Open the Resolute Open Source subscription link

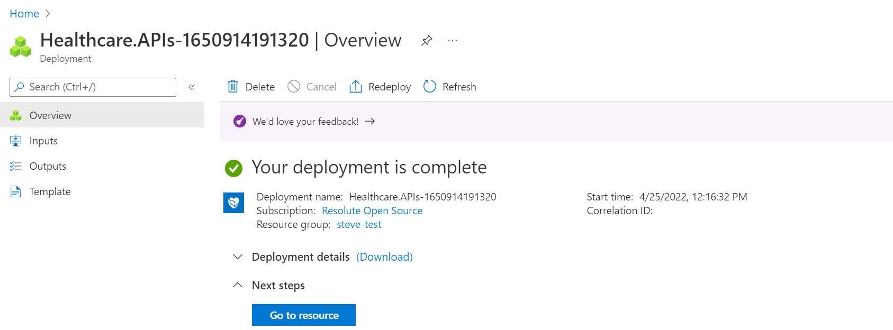(372, 210)
